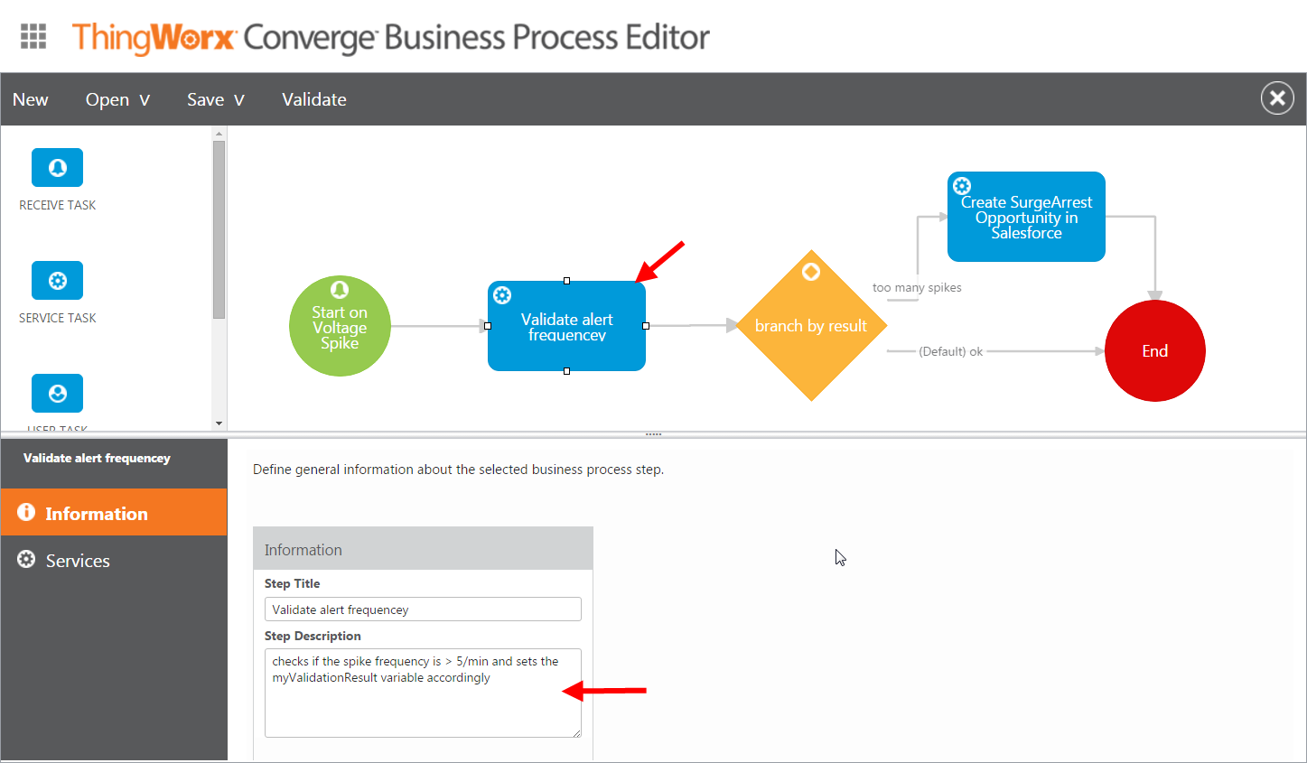Click the bottom handle of selected step
This screenshot has height=763, width=1307.
tap(566, 371)
